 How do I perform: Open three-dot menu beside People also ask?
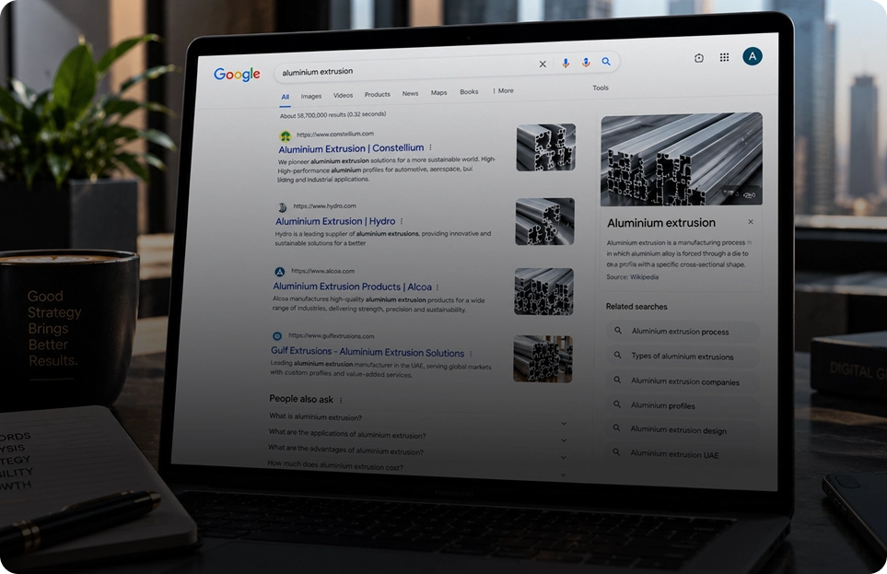pos(341,400)
